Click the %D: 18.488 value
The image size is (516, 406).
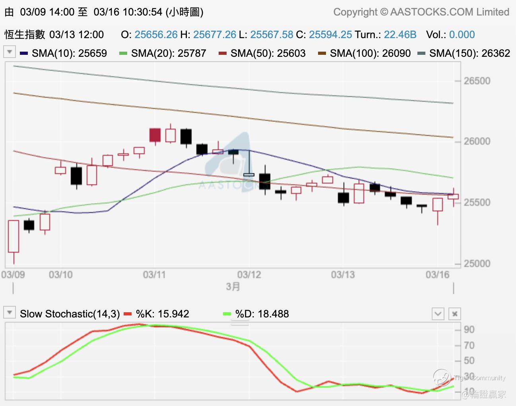coord(262,314)
